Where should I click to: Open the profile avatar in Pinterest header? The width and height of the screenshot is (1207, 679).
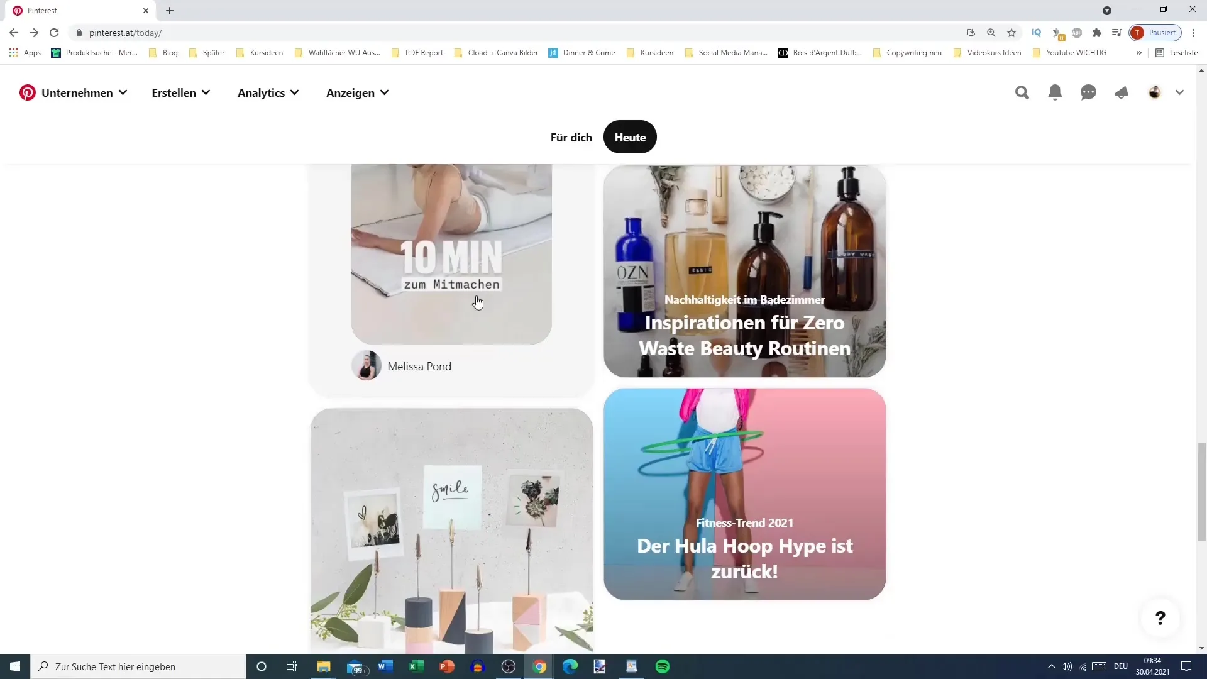point(1155,92)
